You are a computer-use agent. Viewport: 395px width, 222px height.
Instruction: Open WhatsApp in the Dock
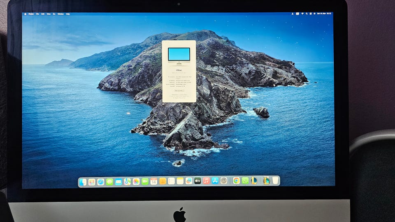point(245,180)
